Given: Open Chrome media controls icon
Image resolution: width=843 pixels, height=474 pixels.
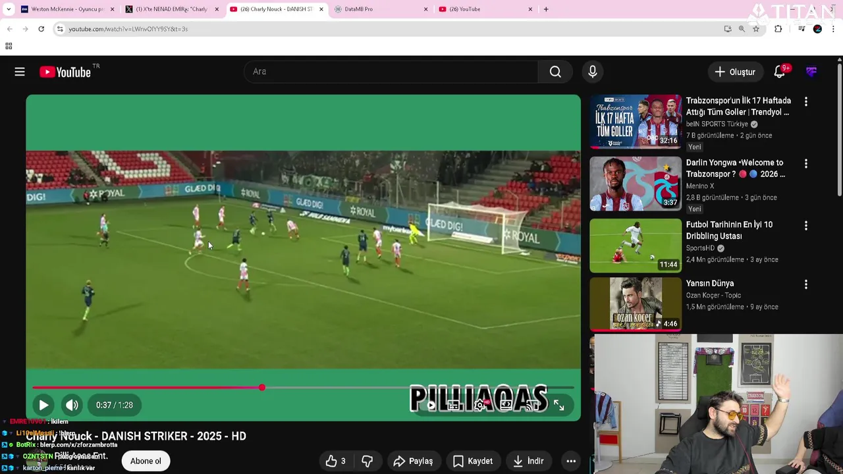Looking at the screenshot, I should (802, 29).
